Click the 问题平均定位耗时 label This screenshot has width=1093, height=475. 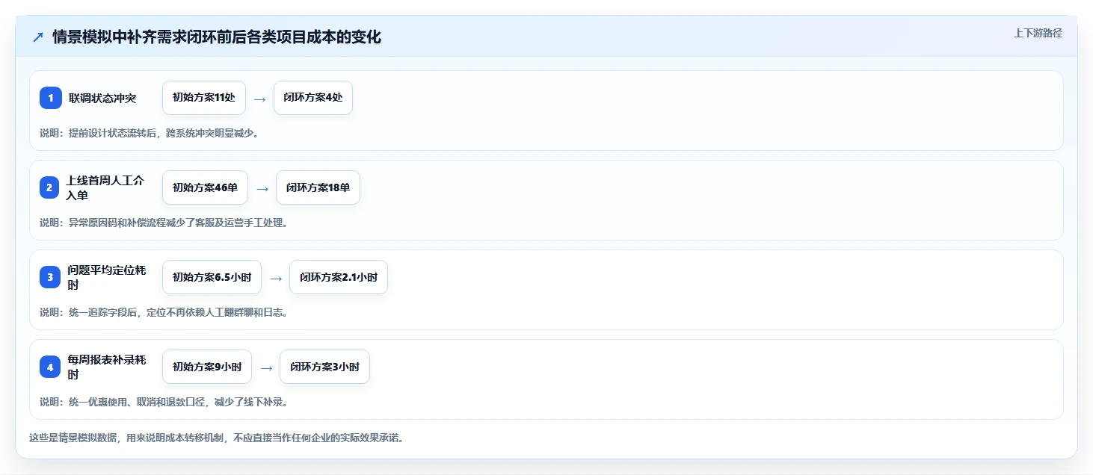(107, 277)
